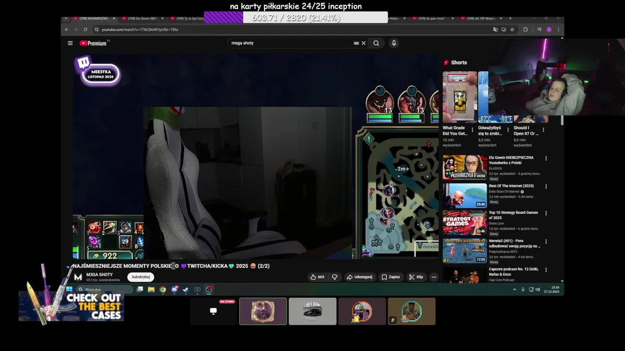
Task: Go back using browser back arrow
Action: click(x=67, y=29)
